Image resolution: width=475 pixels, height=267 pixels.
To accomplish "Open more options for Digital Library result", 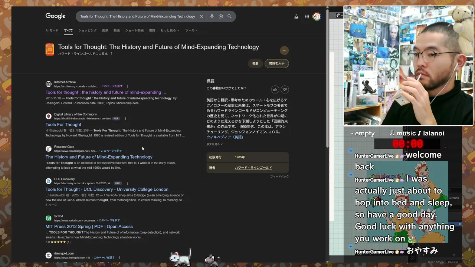I will (125, 119).
